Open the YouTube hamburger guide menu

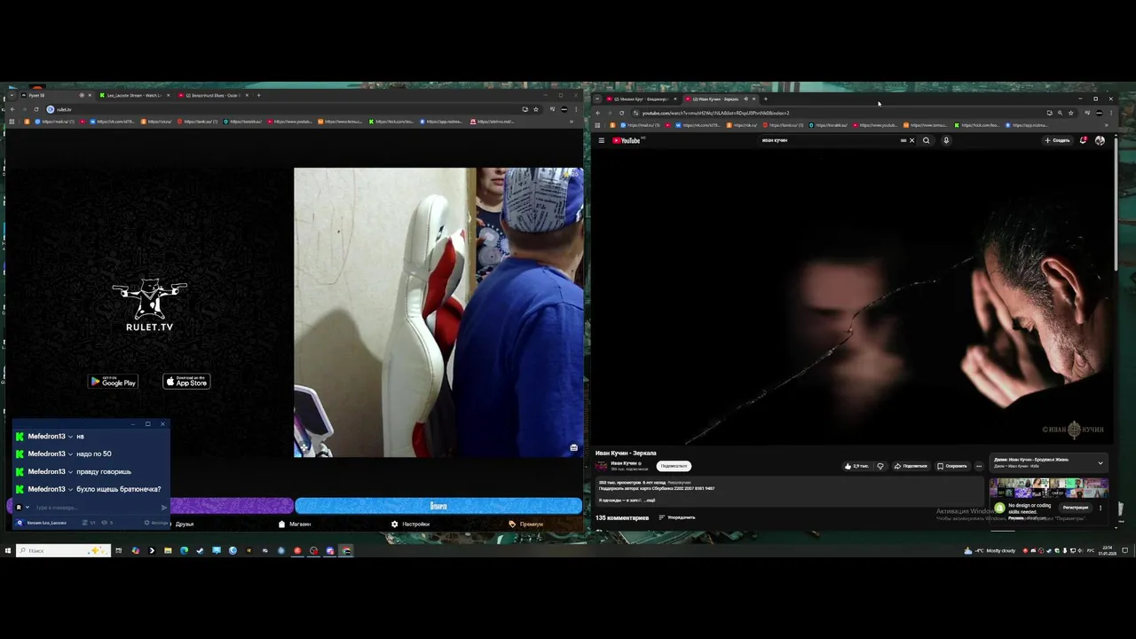(x=601, y=140)
